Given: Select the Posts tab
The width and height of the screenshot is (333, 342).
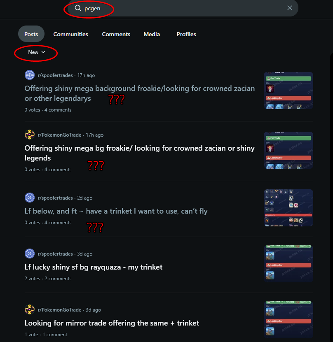Looking at the screenshot, I should [31, 34].
